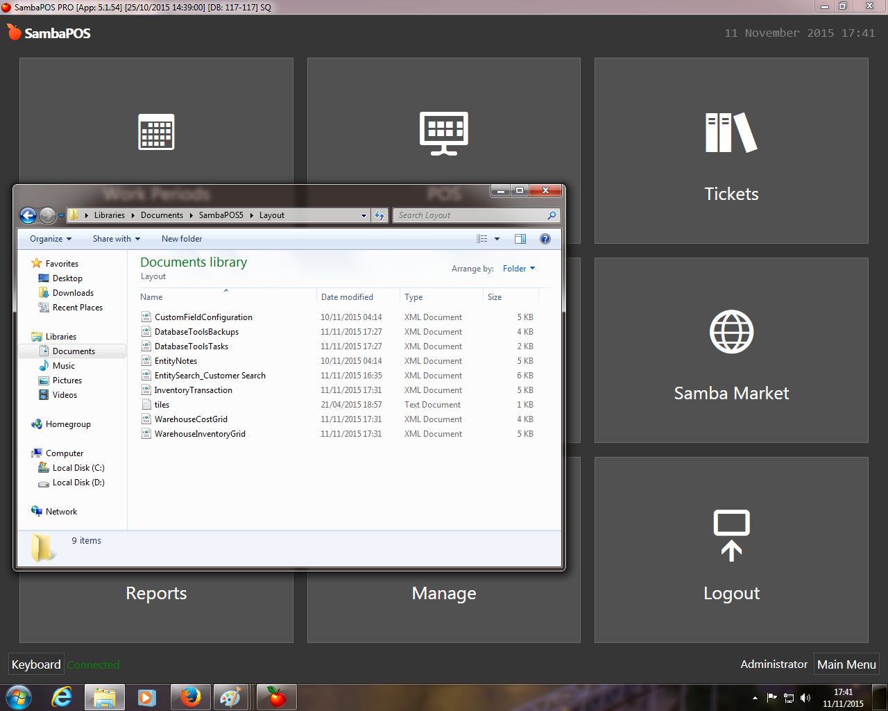The width and height of the screenshot is (888, 711).
Task: Open the change view options arrow
Action: pyautogui.click(x=497, y=239)
